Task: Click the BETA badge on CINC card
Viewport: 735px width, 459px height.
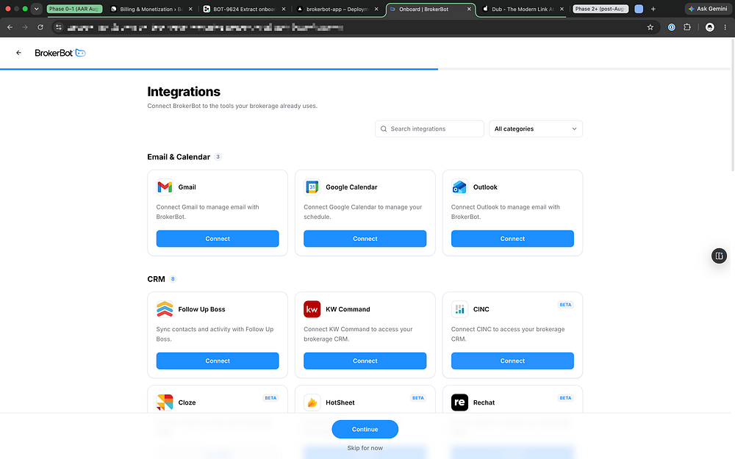Action: click(x=565, y=305)
